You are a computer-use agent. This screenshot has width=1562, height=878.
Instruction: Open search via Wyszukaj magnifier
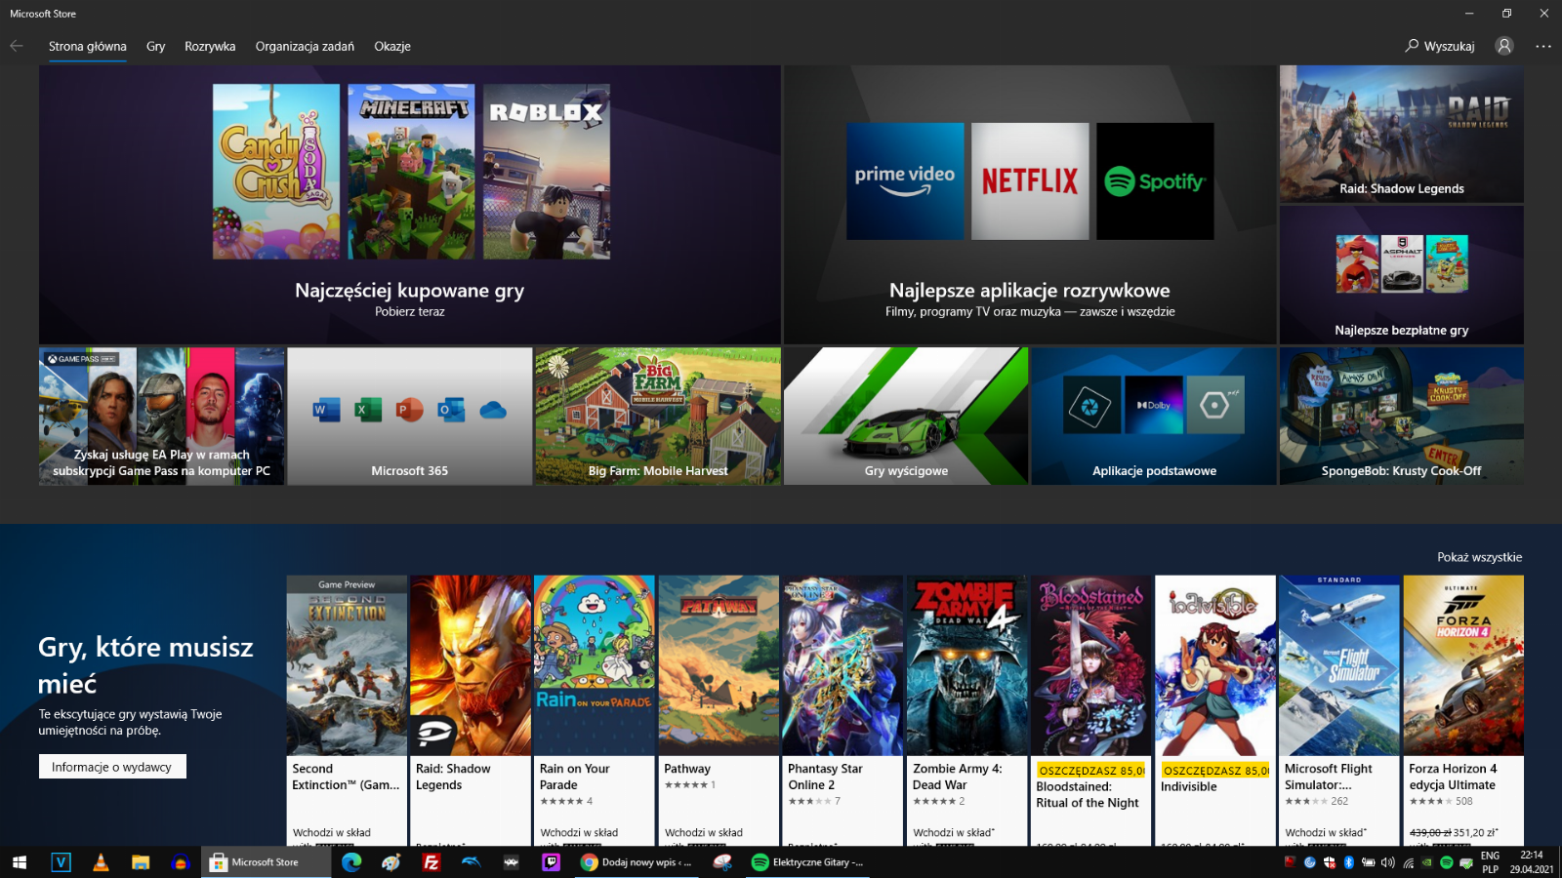(x=1440, y=46)
